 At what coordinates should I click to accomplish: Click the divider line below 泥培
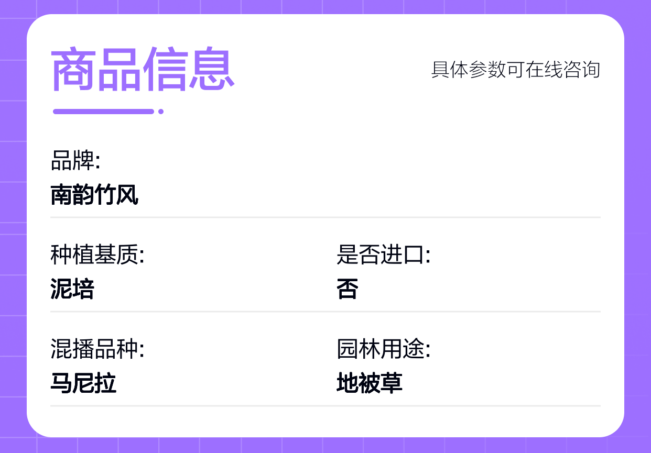[325, 312]
